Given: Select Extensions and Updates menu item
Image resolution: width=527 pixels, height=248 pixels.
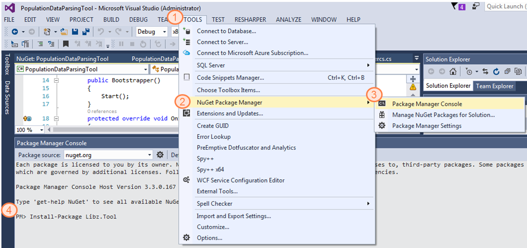Looking at the screenshot, I should [278, 114].
